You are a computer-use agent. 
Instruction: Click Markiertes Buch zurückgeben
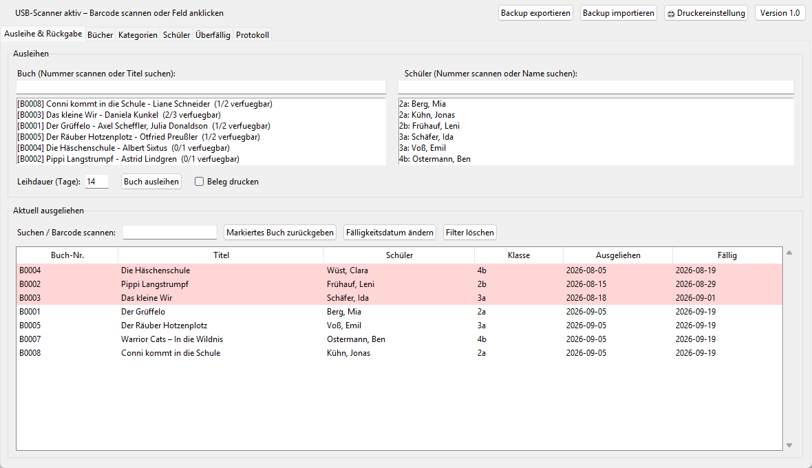(279, 233)
